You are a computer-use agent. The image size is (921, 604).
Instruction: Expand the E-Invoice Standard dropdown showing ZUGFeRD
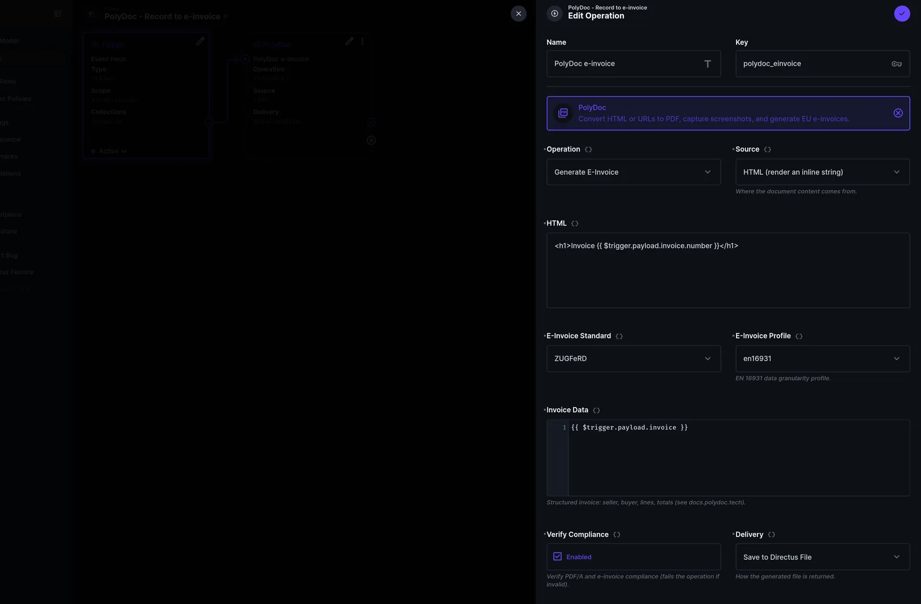pyautogui.click(x=633, y=359)
